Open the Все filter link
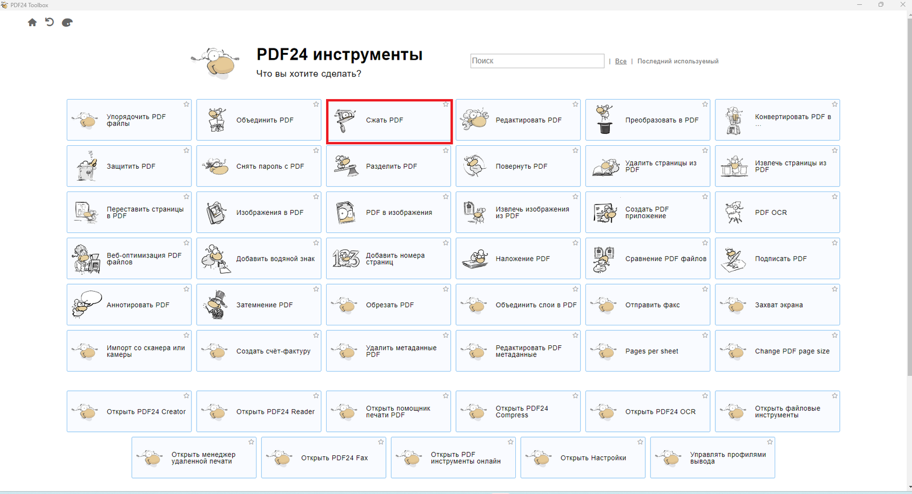The height and width of the screenshot is (494, 912). click(621, 61)
